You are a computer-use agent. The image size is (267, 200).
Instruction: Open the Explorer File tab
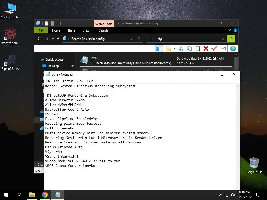coord(41,30)
